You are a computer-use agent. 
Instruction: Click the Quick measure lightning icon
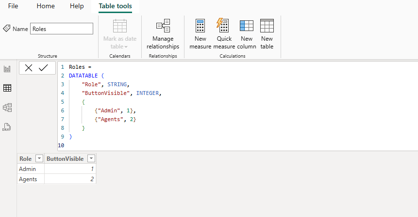tap(223, 26)
